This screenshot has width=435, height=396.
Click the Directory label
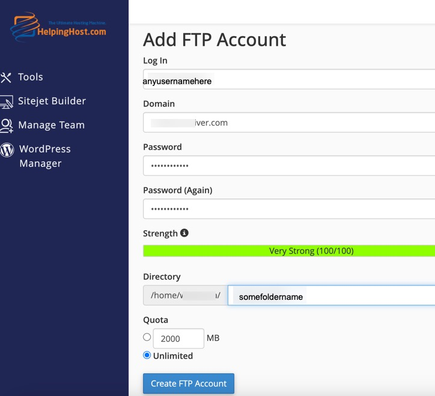click(x=162, y=276)
